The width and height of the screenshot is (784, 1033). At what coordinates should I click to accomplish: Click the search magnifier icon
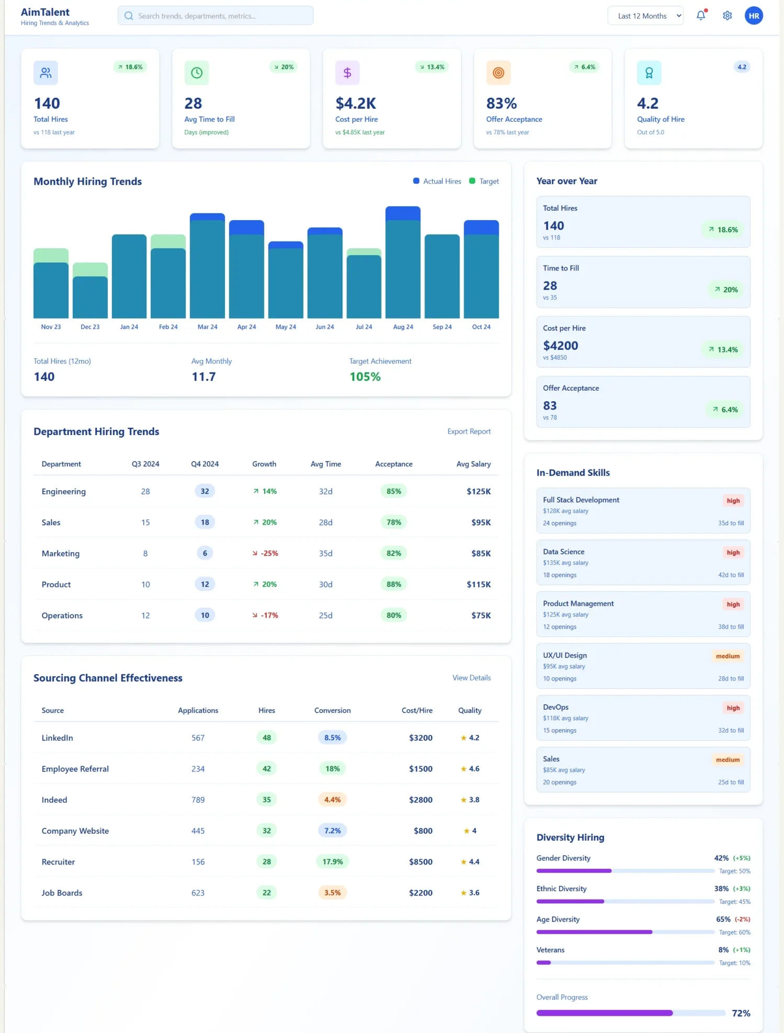[128, 16]
